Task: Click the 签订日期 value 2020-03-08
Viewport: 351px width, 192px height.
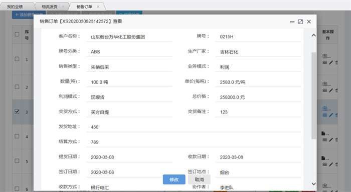Action: [102, 172]
